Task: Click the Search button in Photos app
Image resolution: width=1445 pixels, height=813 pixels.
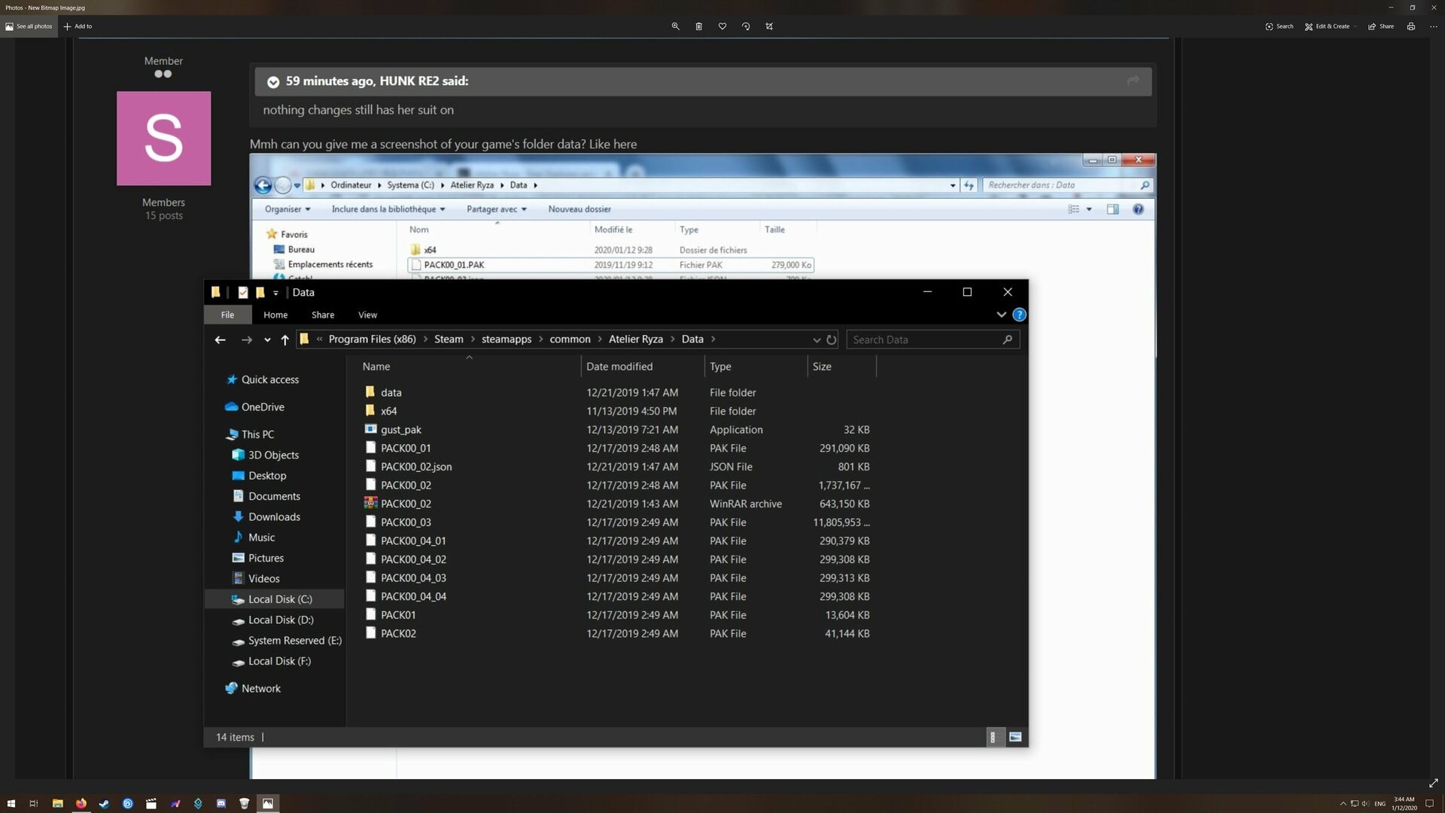Action: coord(1279,26)
